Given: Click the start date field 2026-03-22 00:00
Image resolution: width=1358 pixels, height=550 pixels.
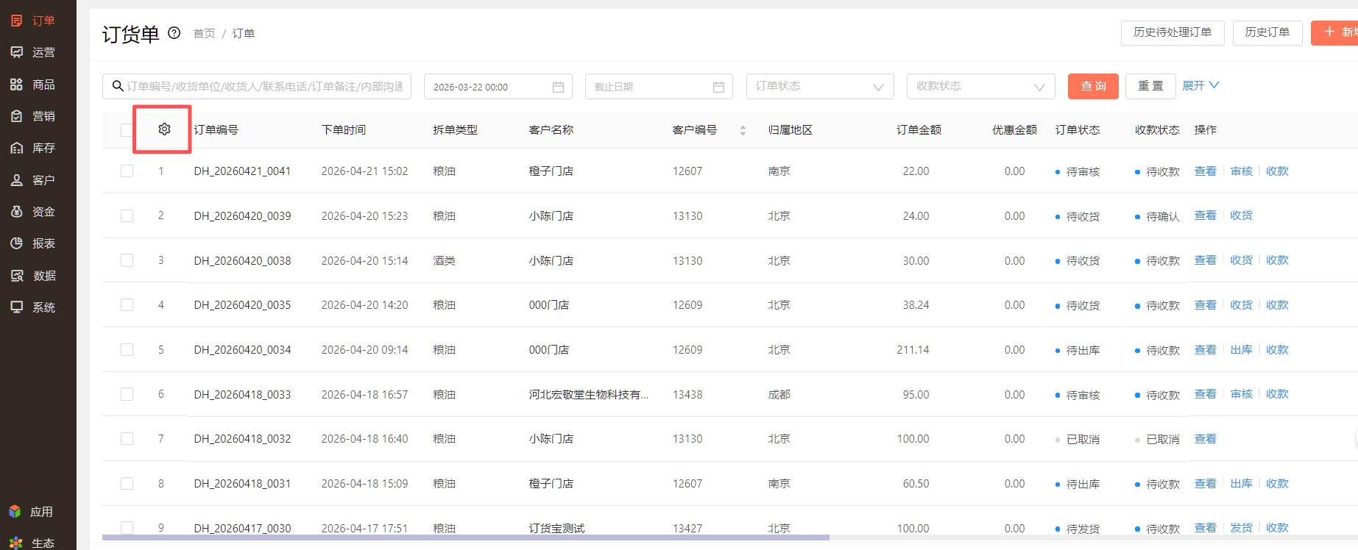Looking at the screenshot, I should point(498,86).
